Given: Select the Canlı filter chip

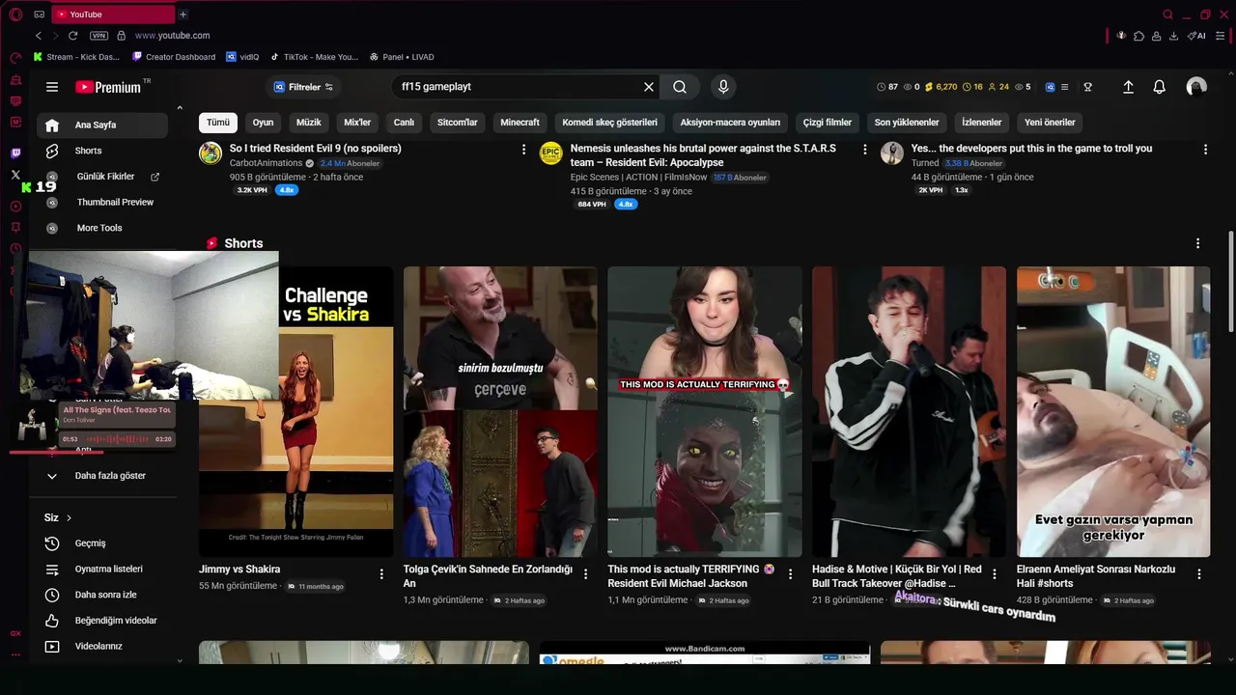Looking at the screenshot, I should (x=404, y=123).
